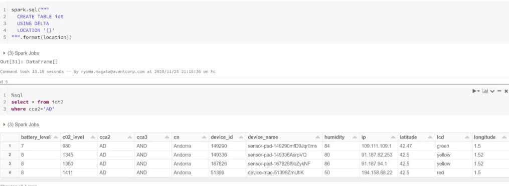This screenshot has width=509, height=186.
Task: Place cursor on LOCATION '{}' code line
Action: click(36, 30)
